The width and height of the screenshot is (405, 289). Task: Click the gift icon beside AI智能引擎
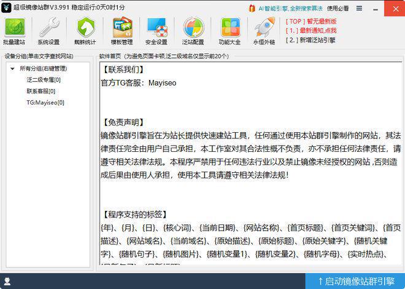252,8
